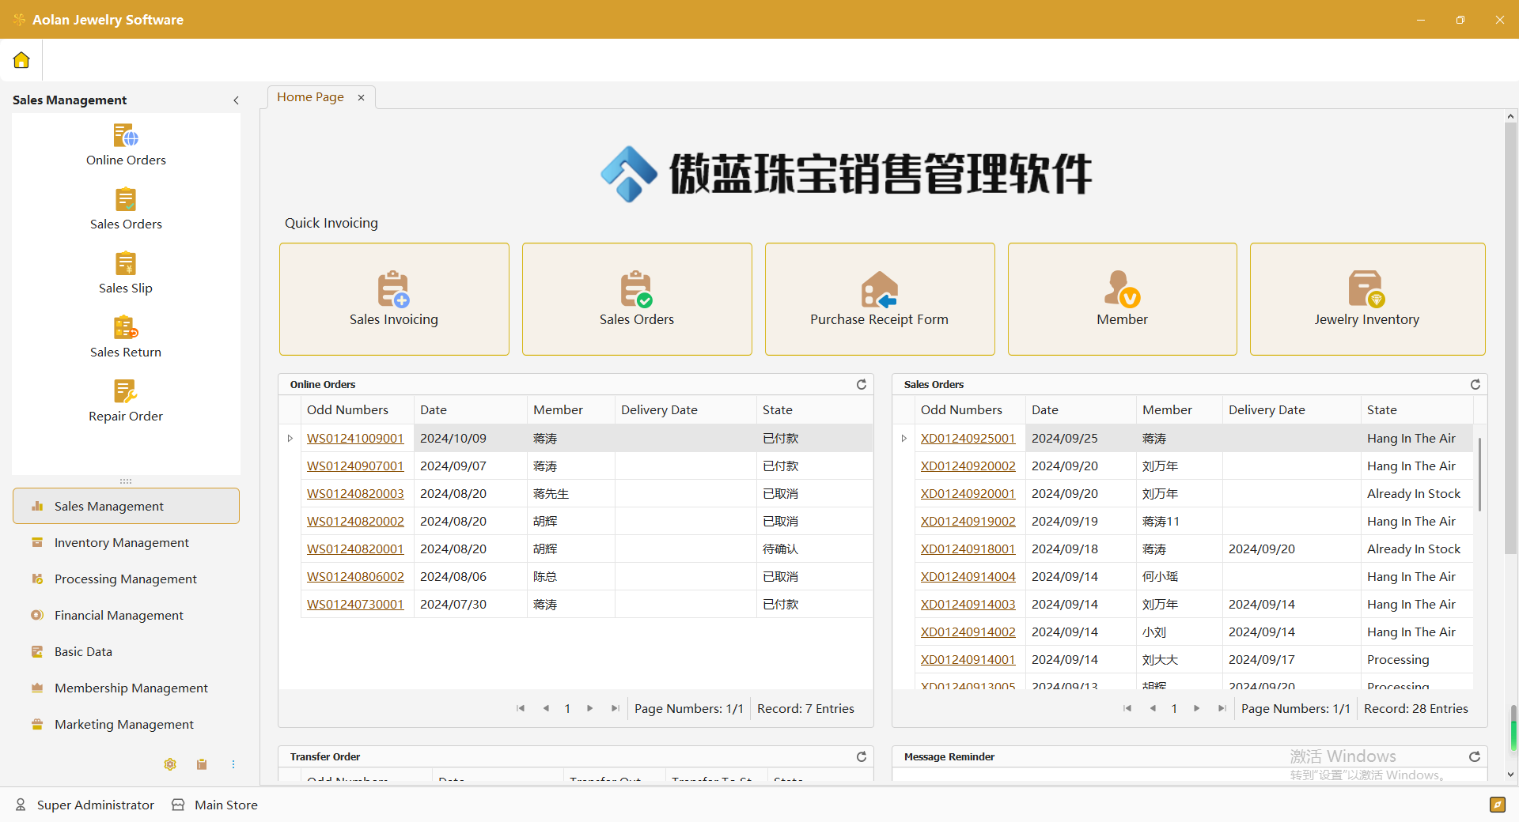This screenshot has width=1519, height=822.
Task: Refresh the Message Reminder panel
Action: click(1475, 756)
